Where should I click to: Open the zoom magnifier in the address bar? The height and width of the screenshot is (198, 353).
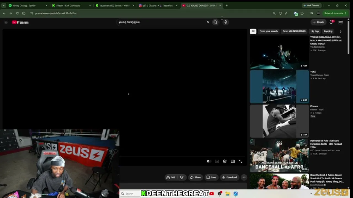274,13
